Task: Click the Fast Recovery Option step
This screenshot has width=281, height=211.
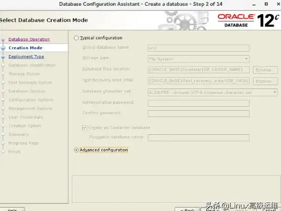Action: pos(30,83)
